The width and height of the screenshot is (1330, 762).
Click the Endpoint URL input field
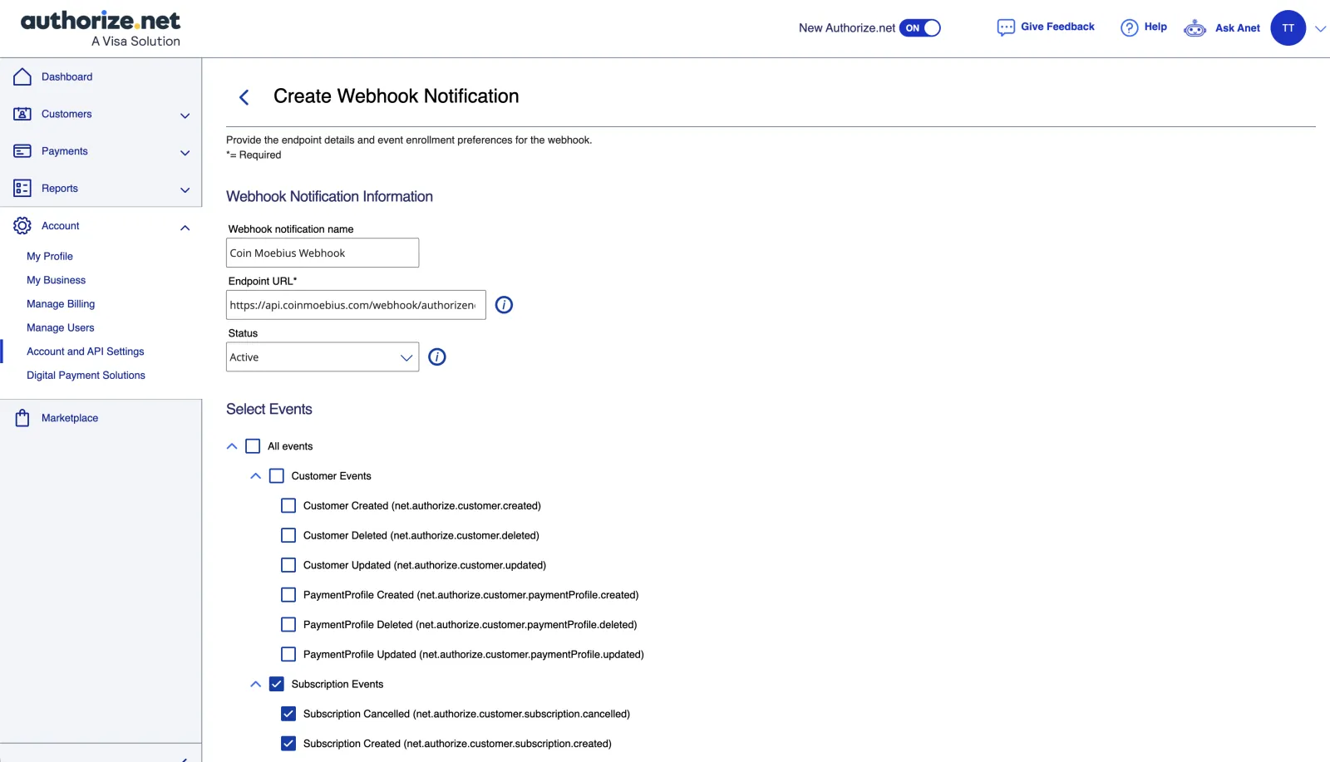(356, 305)
